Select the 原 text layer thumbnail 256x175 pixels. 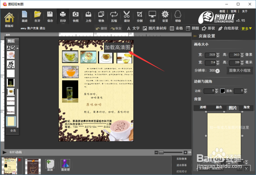pyautogui.click(x=10, y=64)
